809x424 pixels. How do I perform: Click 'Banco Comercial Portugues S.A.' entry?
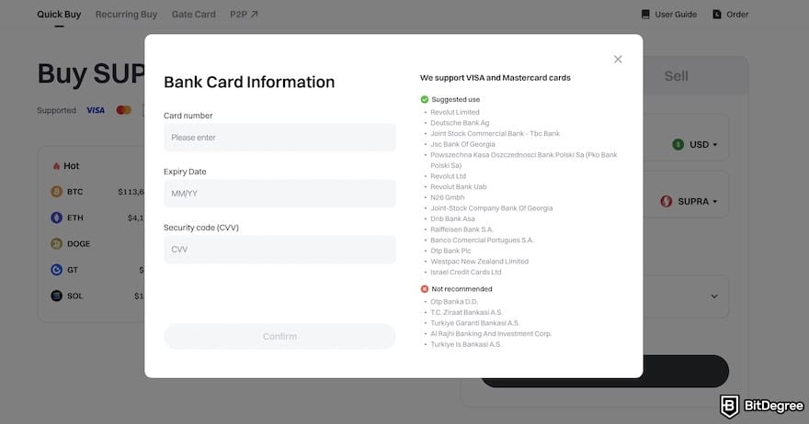tap(482, 240)
